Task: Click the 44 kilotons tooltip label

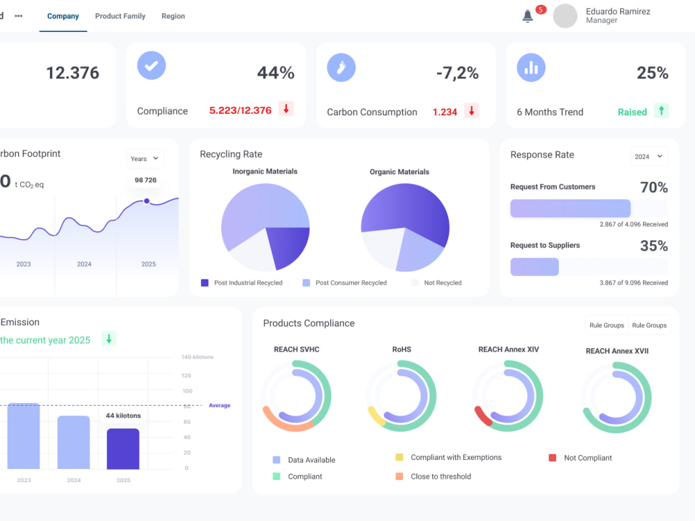Action: point(123,415)
